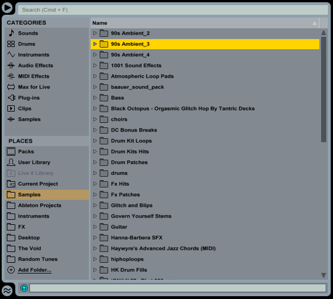
Task: Expand the Black Octopus folder
Action: click(95, 109)
